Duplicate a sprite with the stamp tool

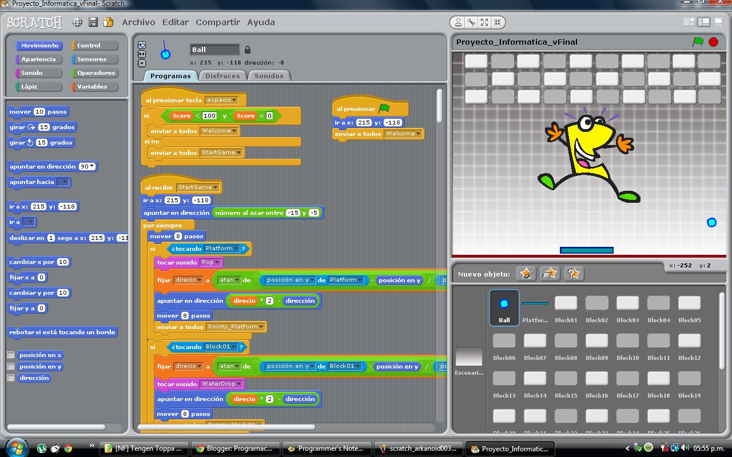click(459, 23)
